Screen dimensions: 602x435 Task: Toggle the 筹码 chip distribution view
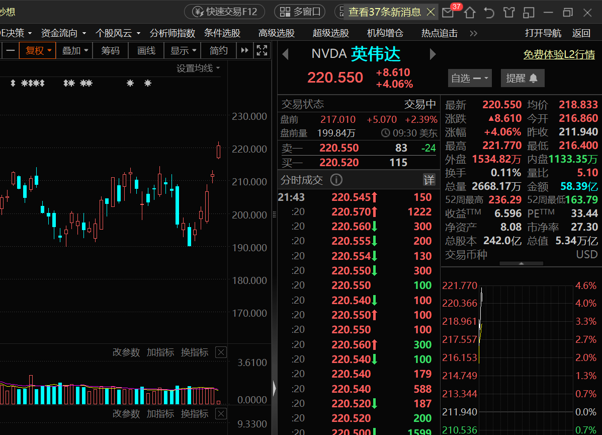(110, 50)
